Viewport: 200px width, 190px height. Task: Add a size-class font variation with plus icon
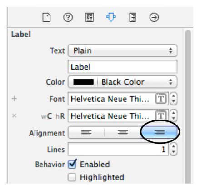14,99
